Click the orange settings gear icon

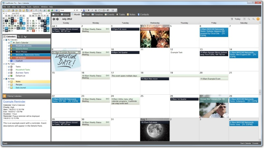tap(258, 19)
